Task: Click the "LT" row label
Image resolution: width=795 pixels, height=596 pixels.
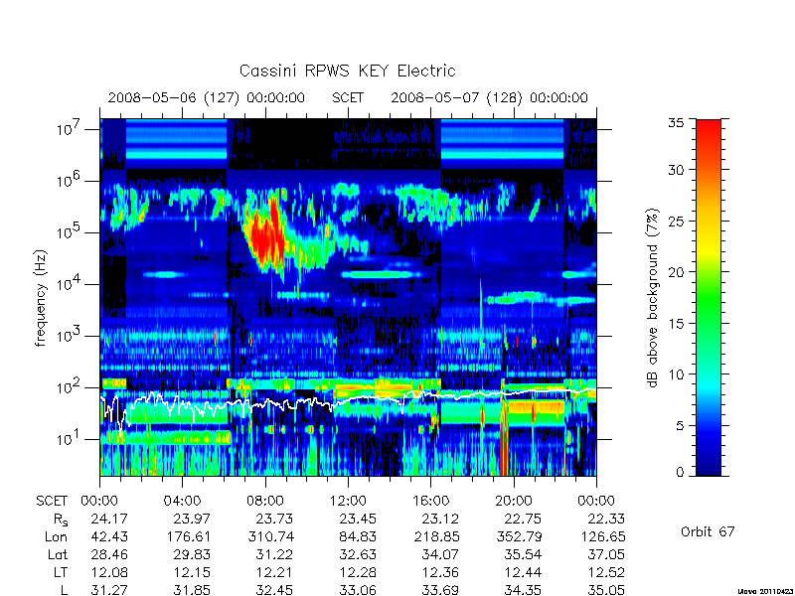Action: (x=60, y=573)
